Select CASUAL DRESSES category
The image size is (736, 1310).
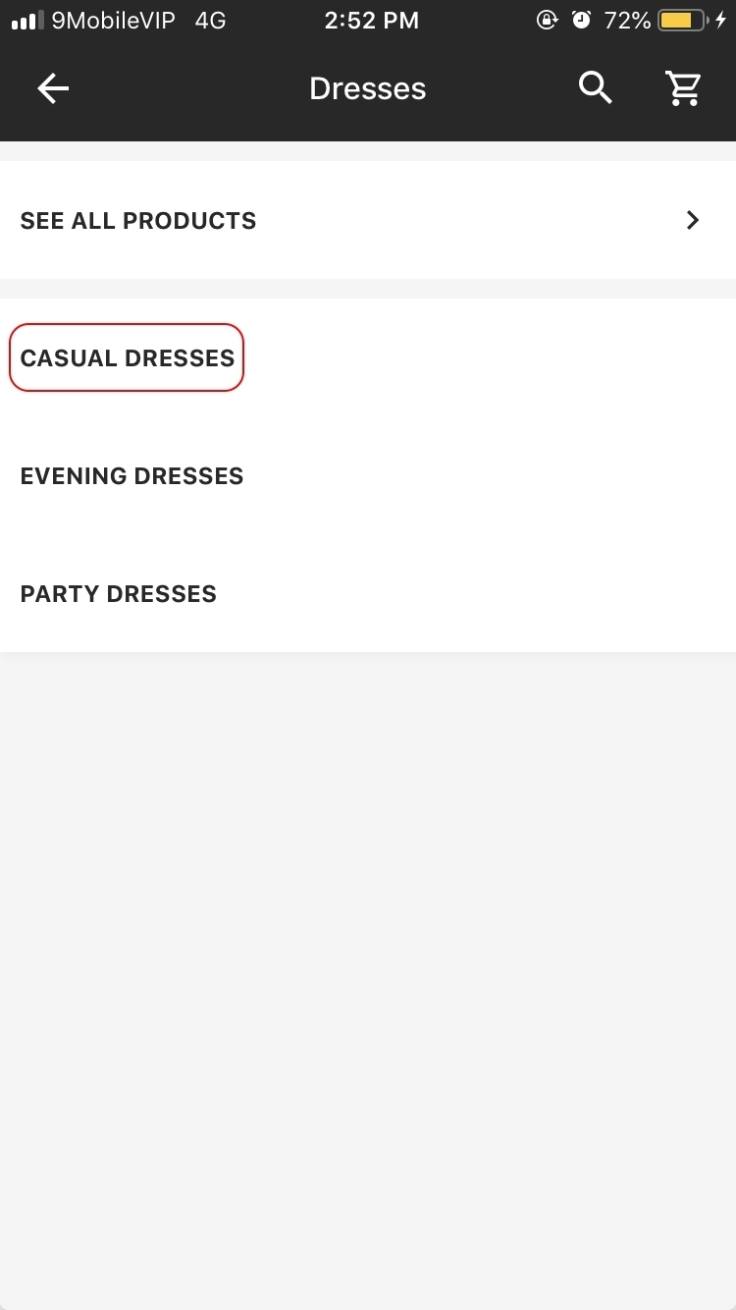[128, 357]
